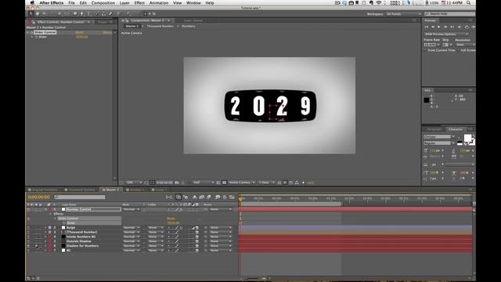
Task: Select the Selection arrow tool
Action: (31, 14)
